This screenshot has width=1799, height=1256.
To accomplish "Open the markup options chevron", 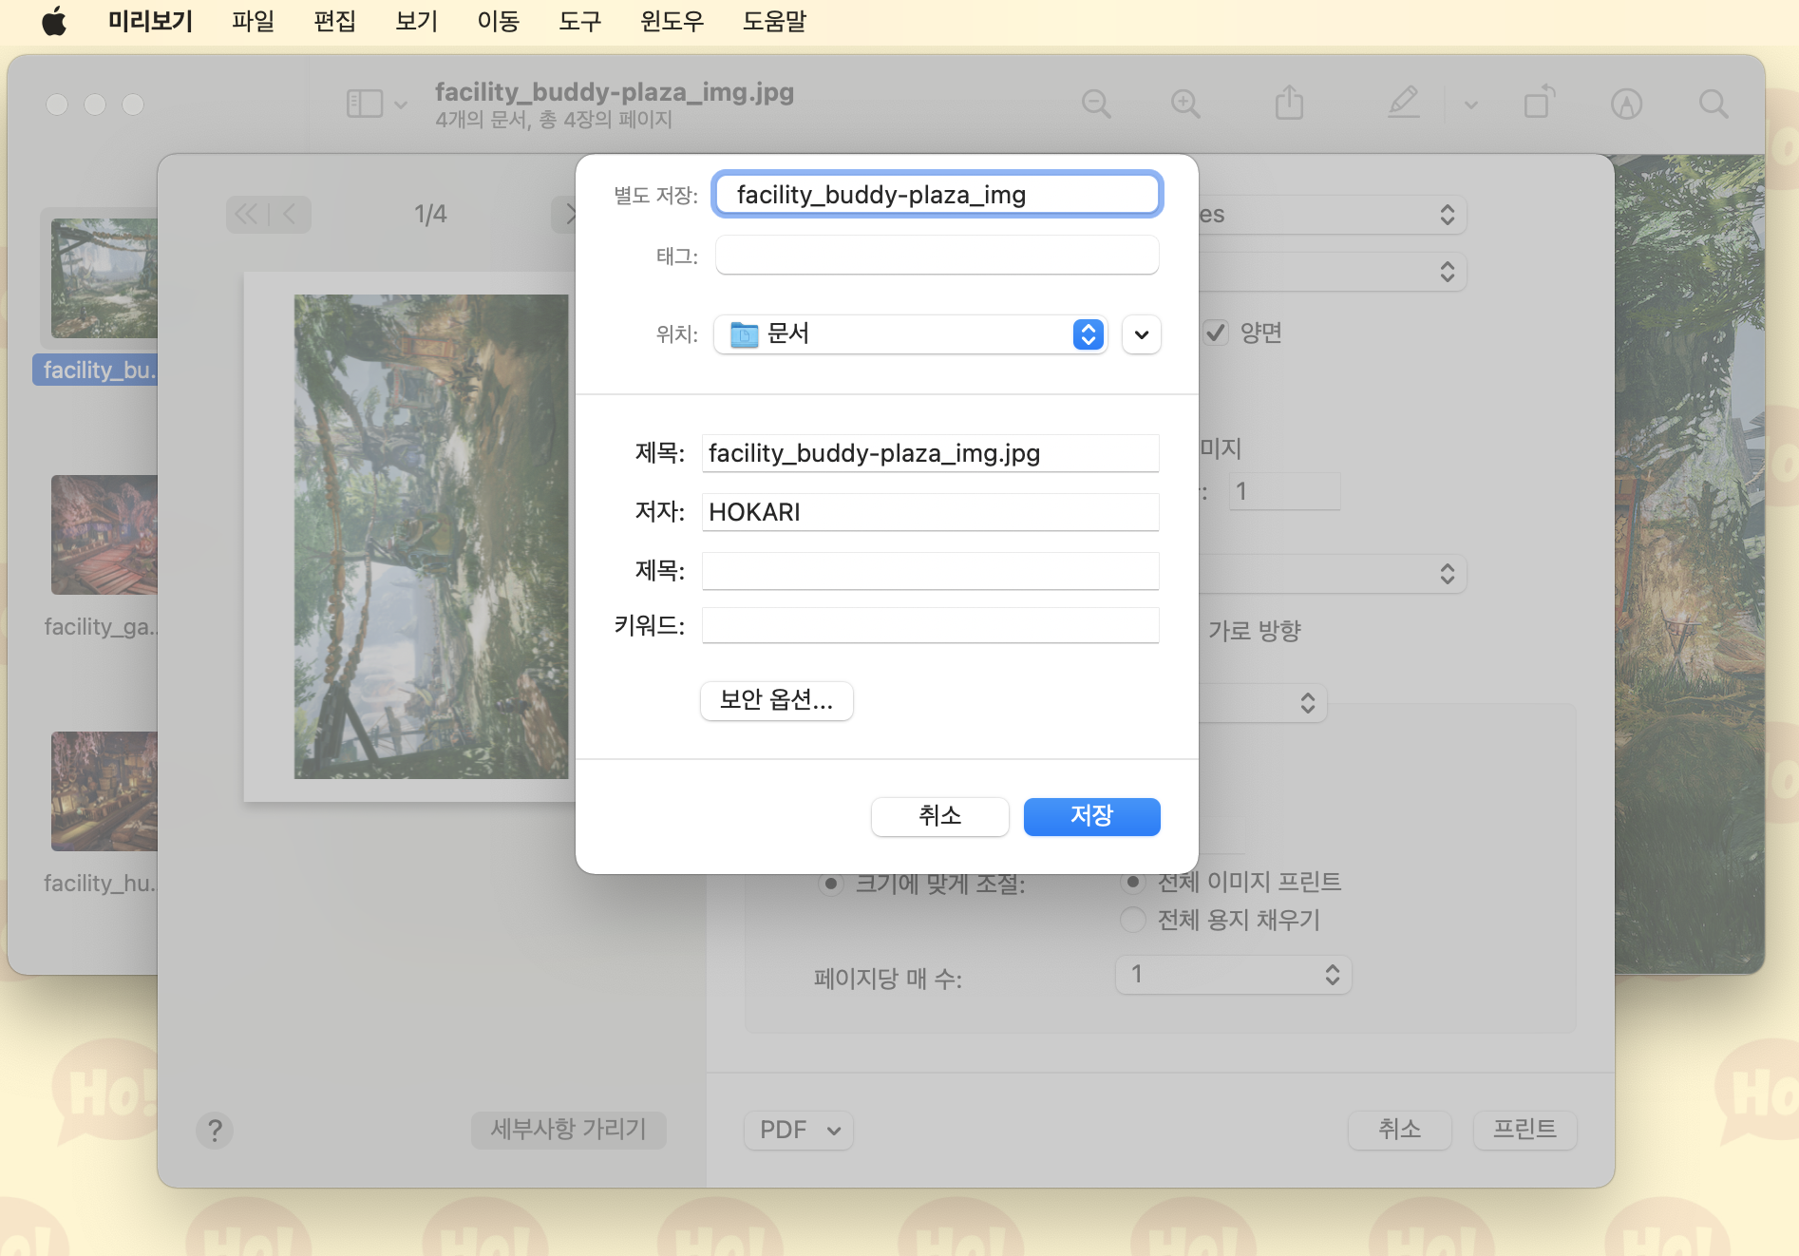I will [1470, 105].
